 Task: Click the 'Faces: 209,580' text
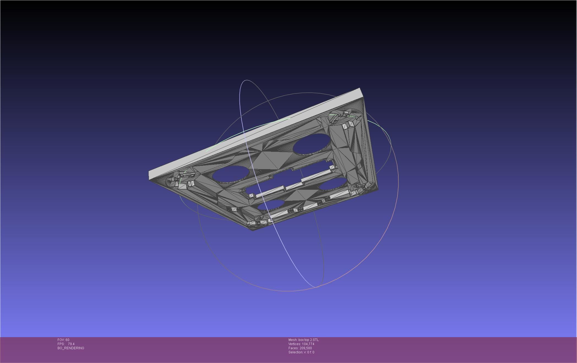(300, 348)
